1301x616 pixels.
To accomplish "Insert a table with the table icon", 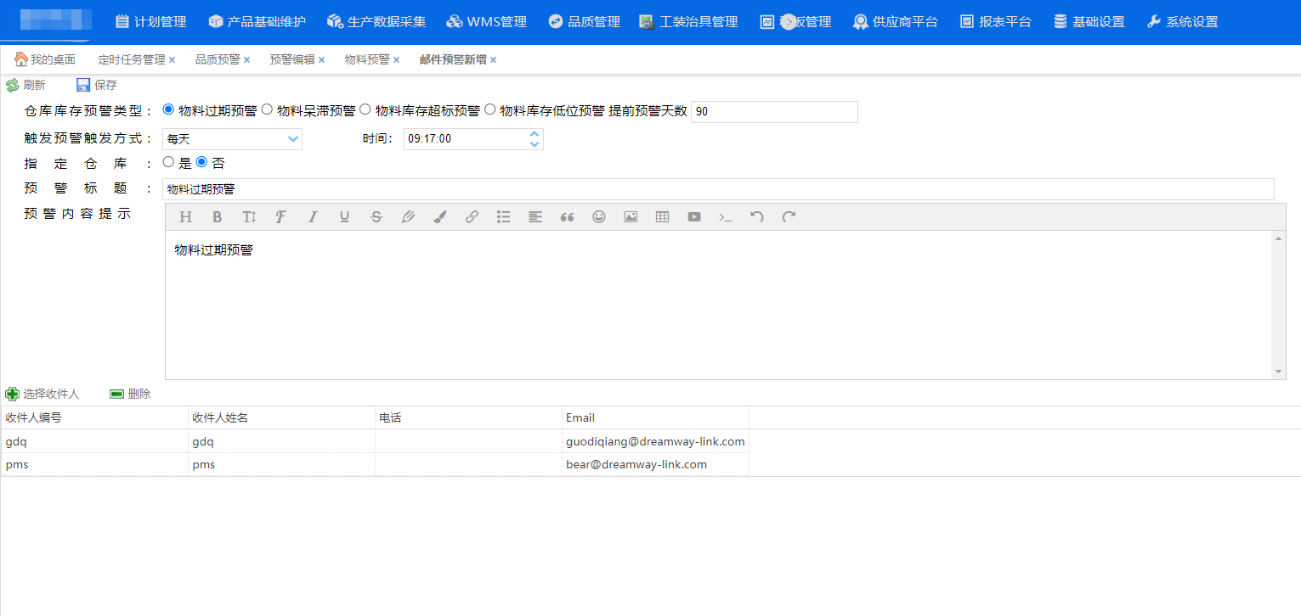I will click(x=662, y=217).
